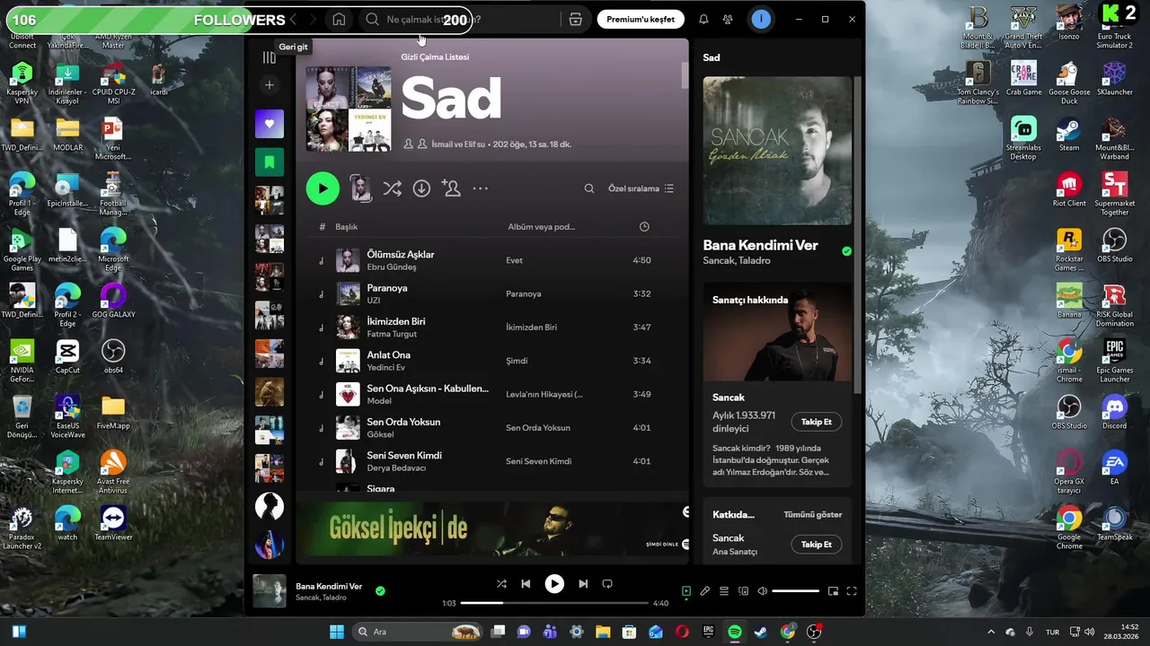Open Discord shortcut on the desktop
Viewport: 1150px width, 646px height.
(1114, 410)
